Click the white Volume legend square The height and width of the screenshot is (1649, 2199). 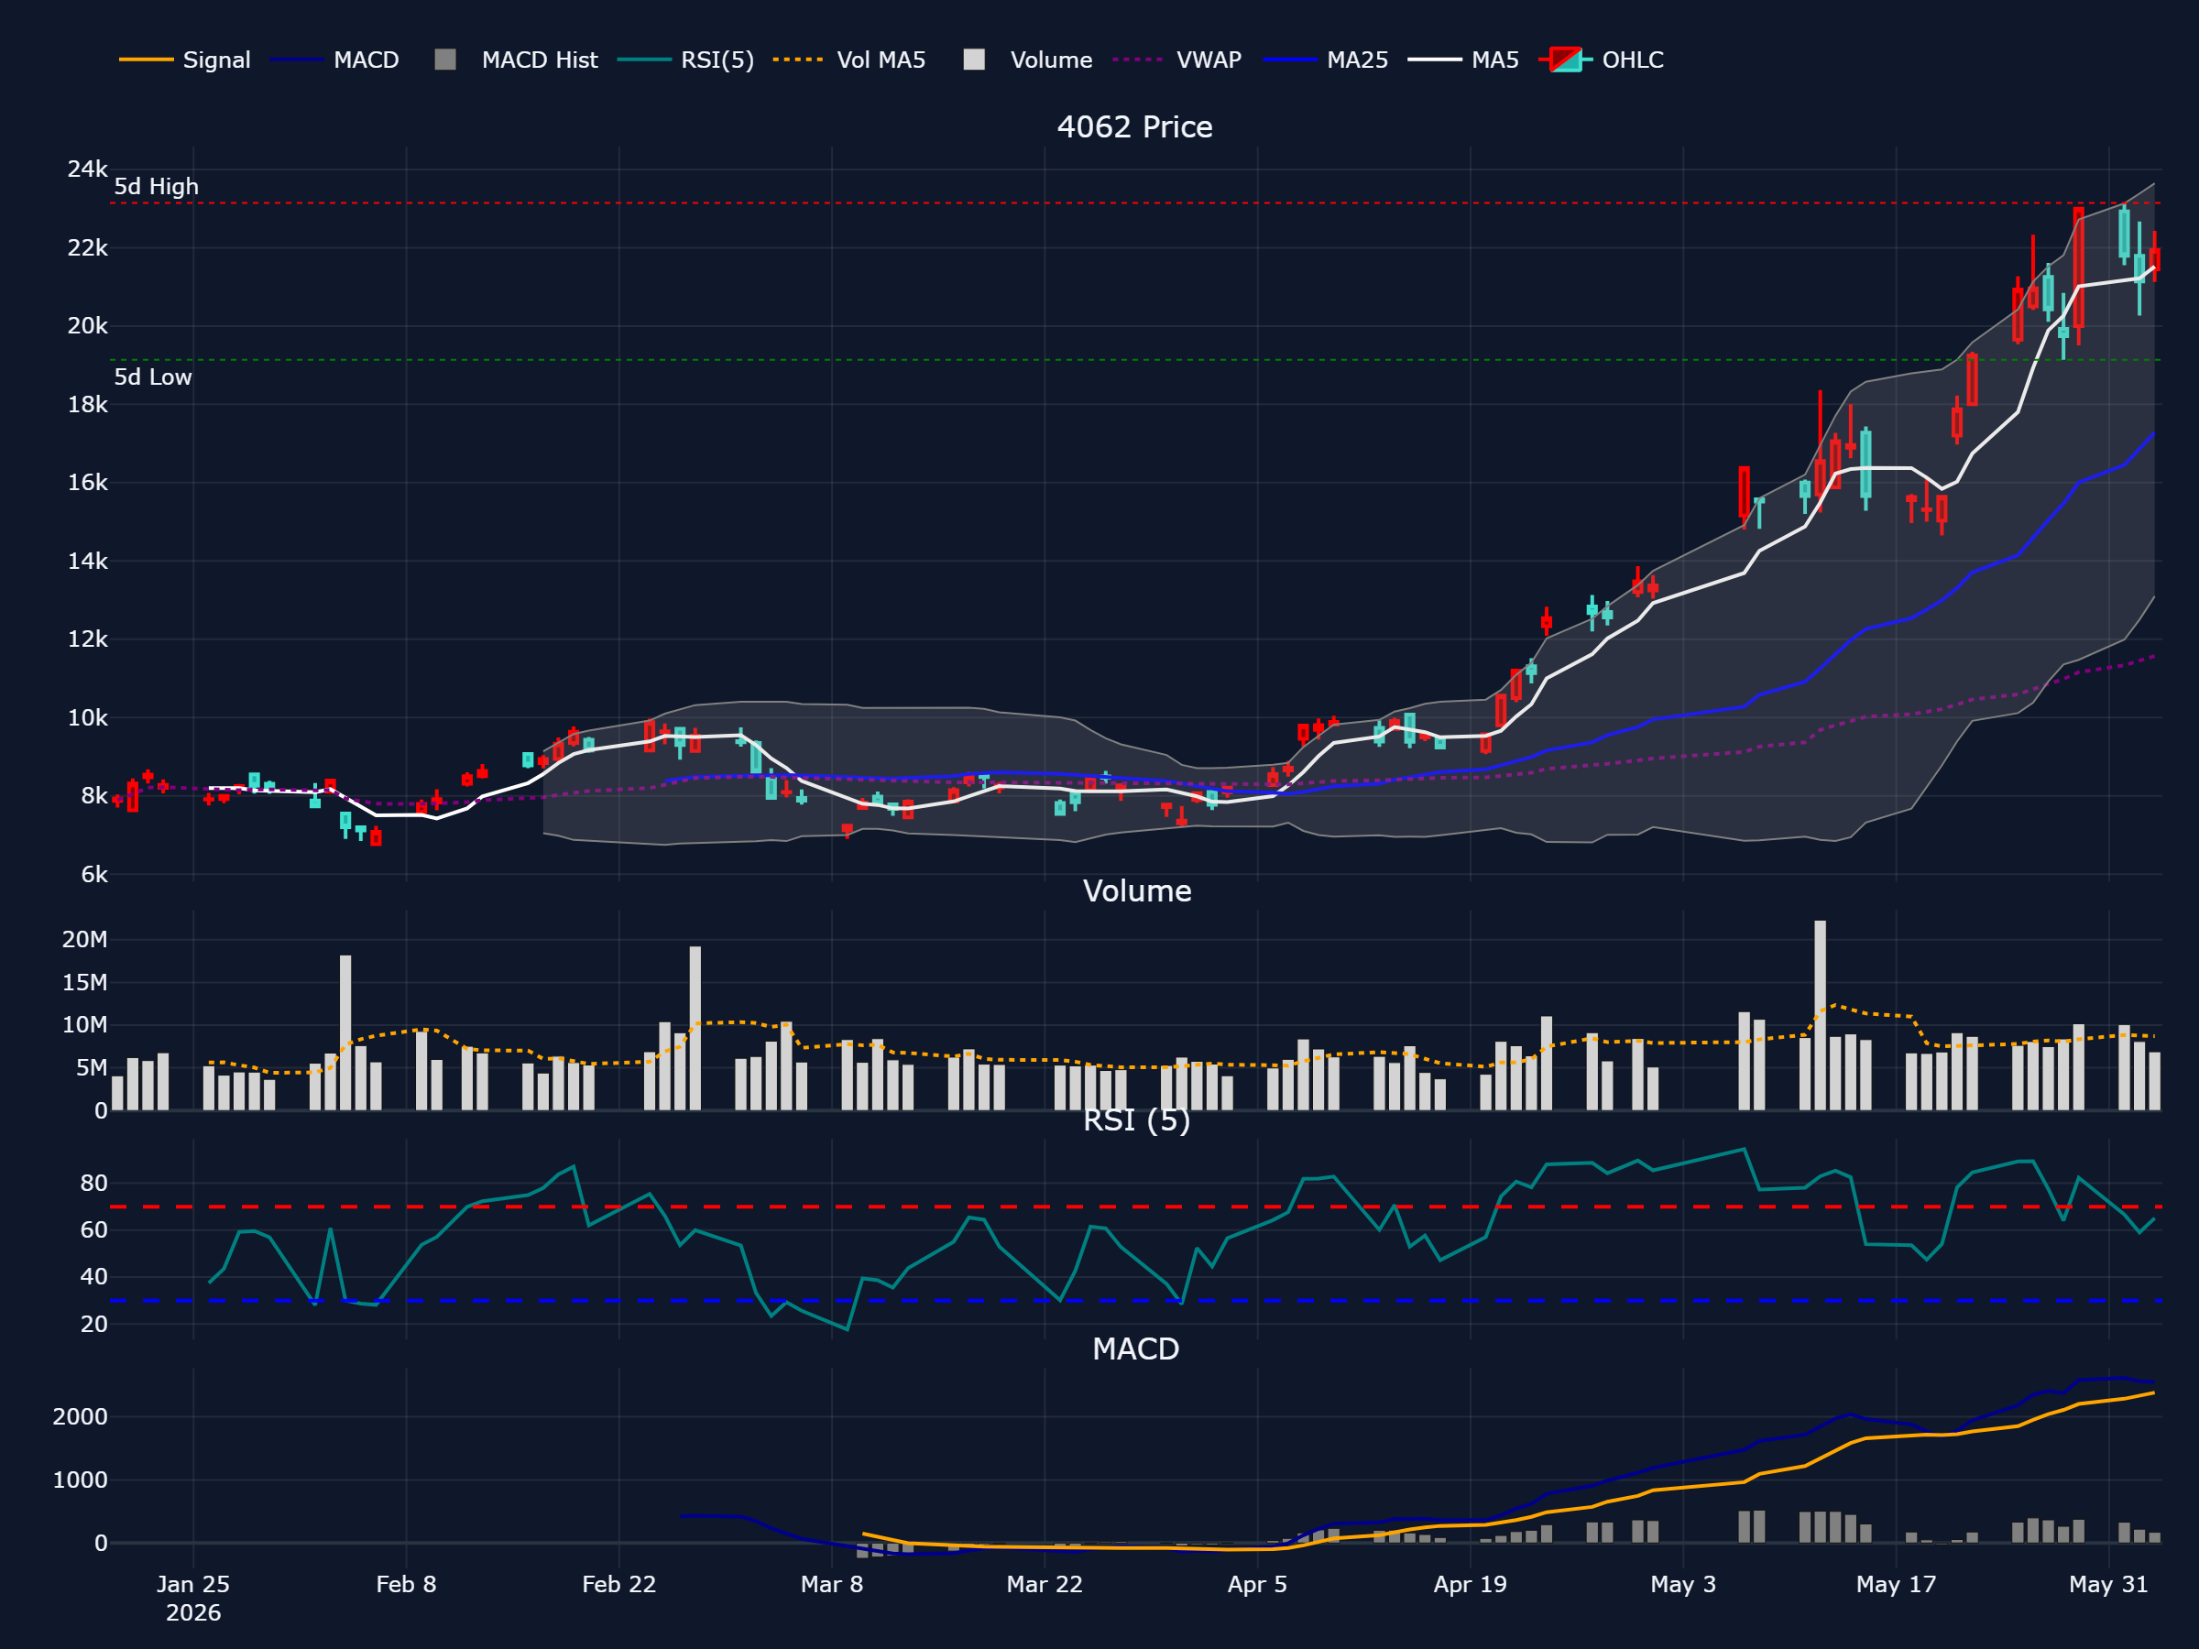pyautogui.click(x=974, y=60)
